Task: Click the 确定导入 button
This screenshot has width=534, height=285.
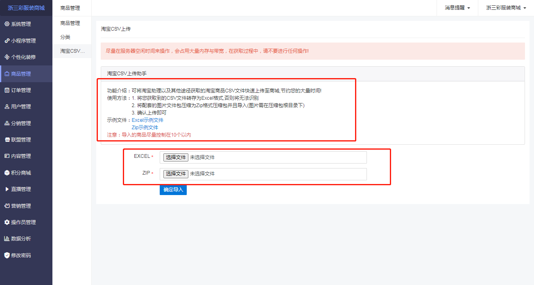Action: tap(173, 190)
